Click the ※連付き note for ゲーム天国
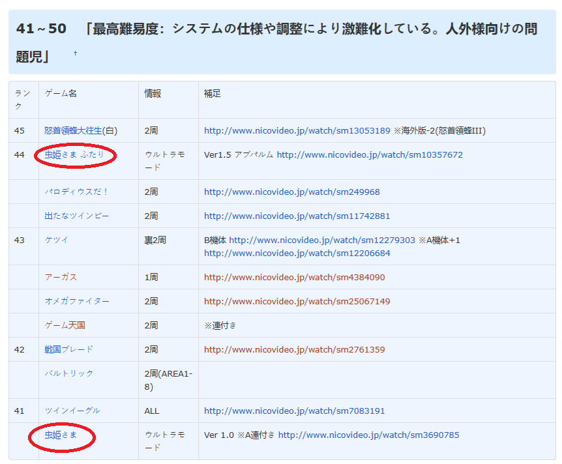This screenshot has height=464, width=562. [x=220, y=325]
